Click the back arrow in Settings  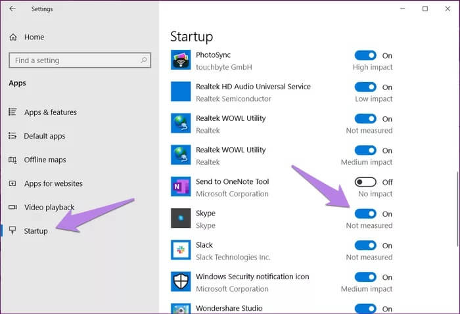[x=12, y=9]
